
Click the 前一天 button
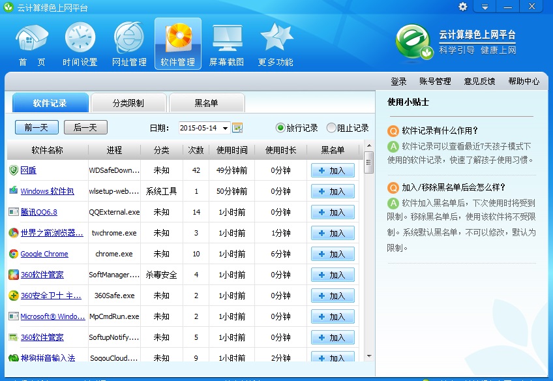pos(37,127)
